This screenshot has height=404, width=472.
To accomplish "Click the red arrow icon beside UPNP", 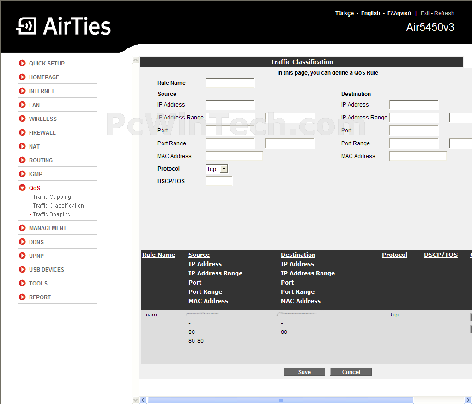I will click(x=22, y=255).
